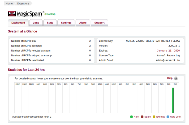Click the expiry date January 21, 2020
The height and width of the screenshot is (125, 189).
point(168,51)
